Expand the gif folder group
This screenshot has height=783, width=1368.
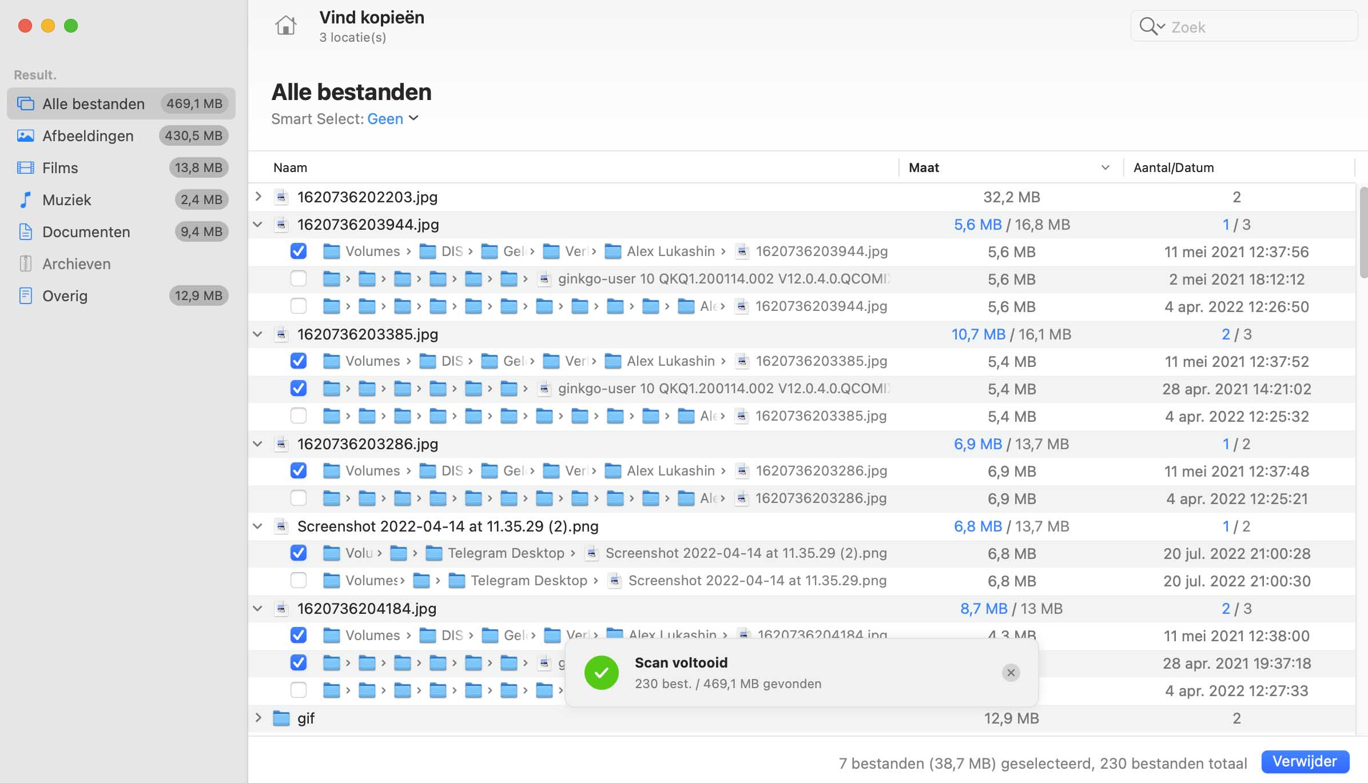pyautogui.click(x=259, y=718)
